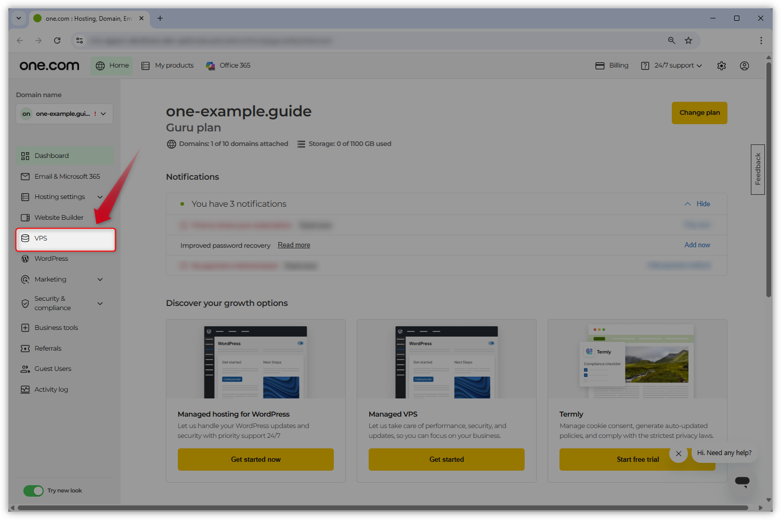The height and width of the screenshot is (520, 781).
Task: Dismiss the help chat popup
Action: [x=679, y=454]
